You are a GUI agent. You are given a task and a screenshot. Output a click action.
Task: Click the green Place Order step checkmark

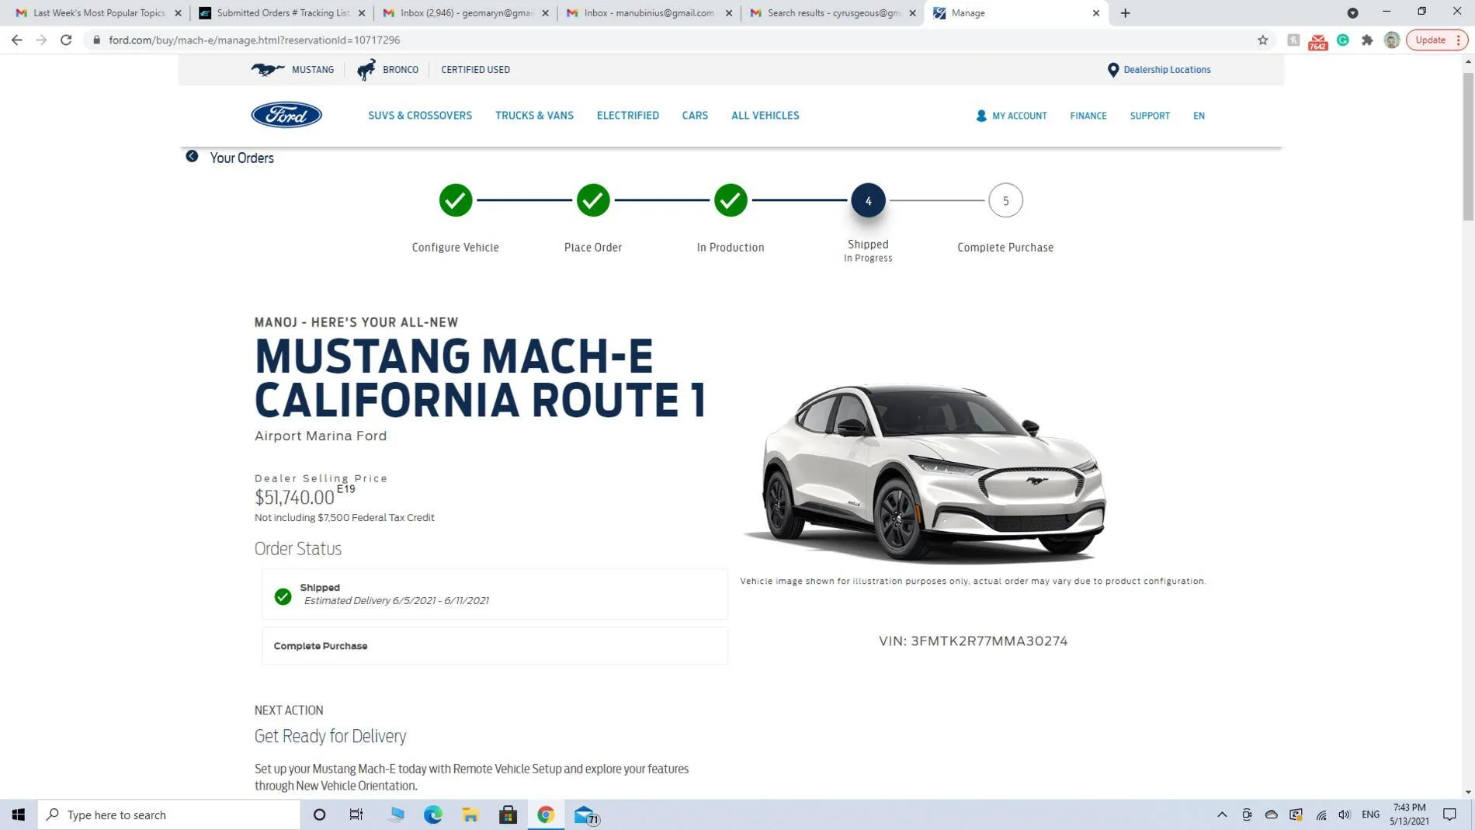(x=593, y=200)
